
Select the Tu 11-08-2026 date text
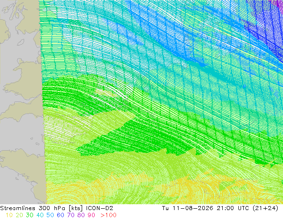tap(188, 208)
